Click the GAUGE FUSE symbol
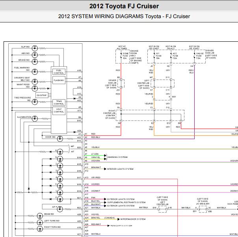 [194, 56]
